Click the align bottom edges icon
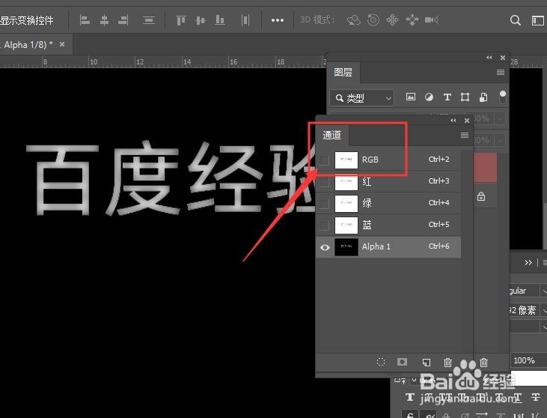This screenshot has width=547, height=418. pos(220,20)
